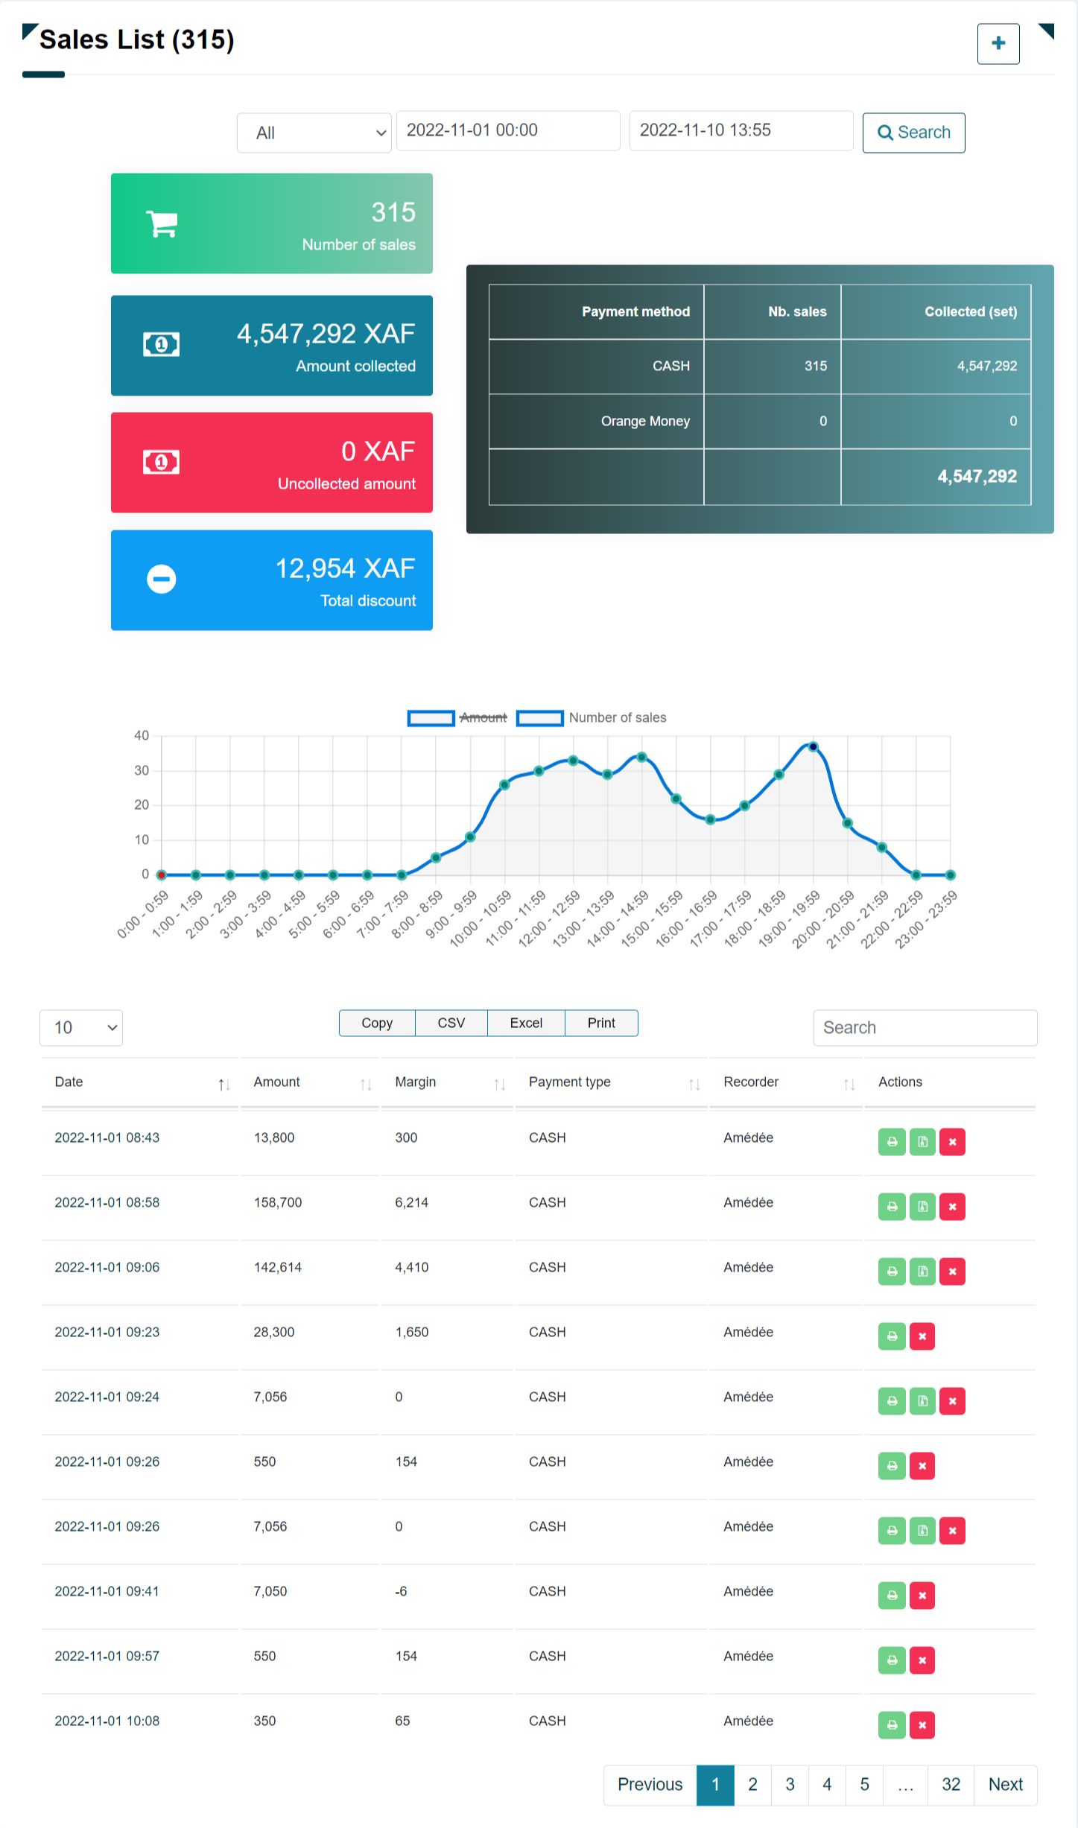Open document icon for 09:24 sale
1078x1828 pixels.
pos(922,1400)
